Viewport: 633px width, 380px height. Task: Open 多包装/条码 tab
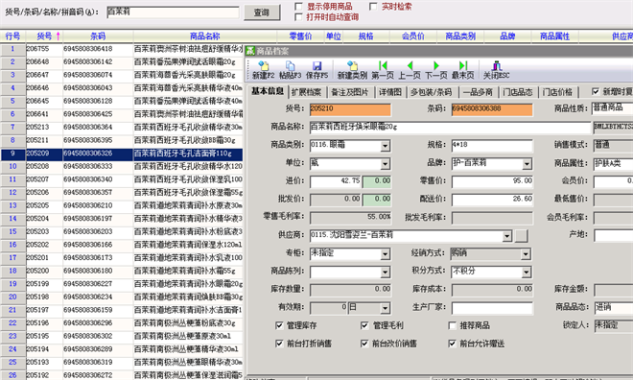coord(431,92)
